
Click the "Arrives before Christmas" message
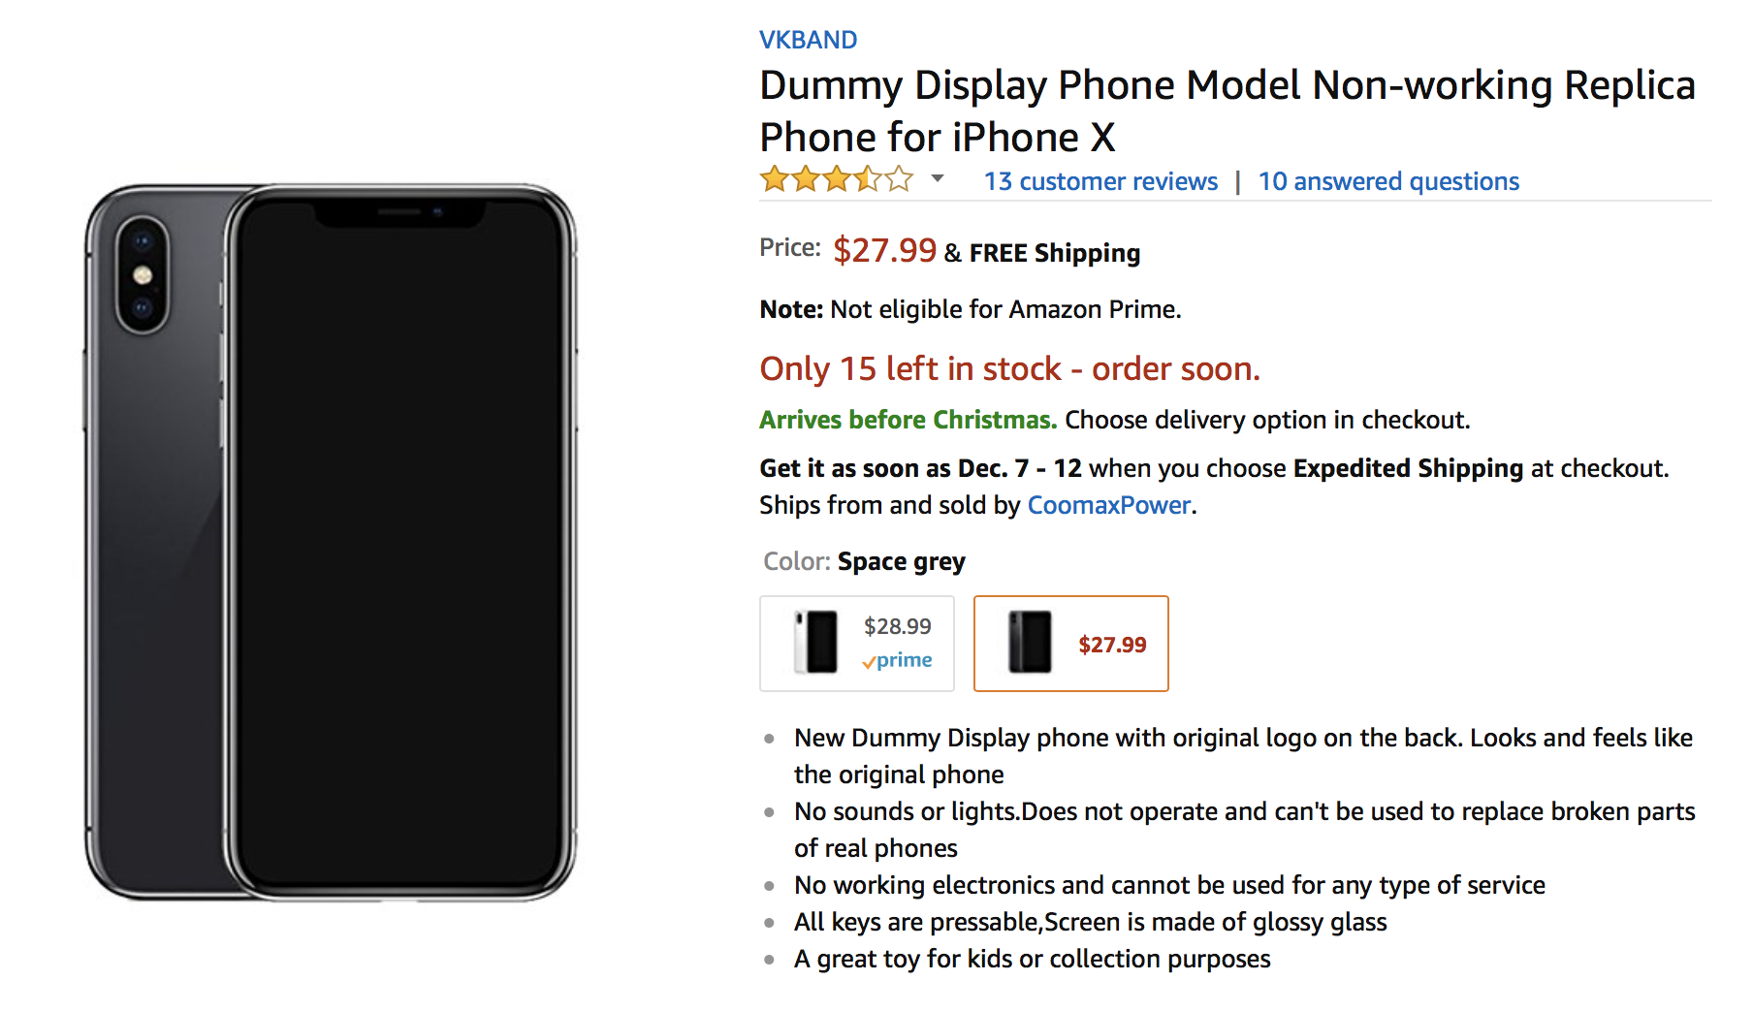(908, 420)
